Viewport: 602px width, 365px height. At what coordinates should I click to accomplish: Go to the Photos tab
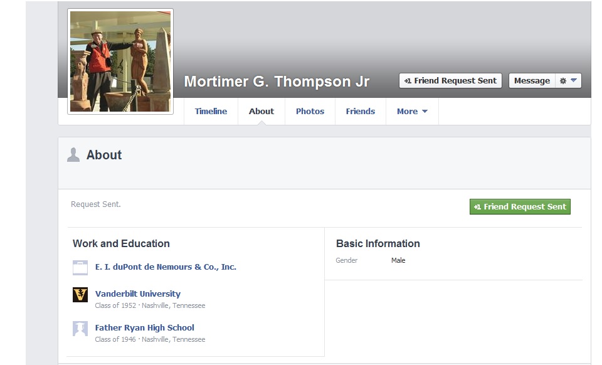(x=310, y=112)
